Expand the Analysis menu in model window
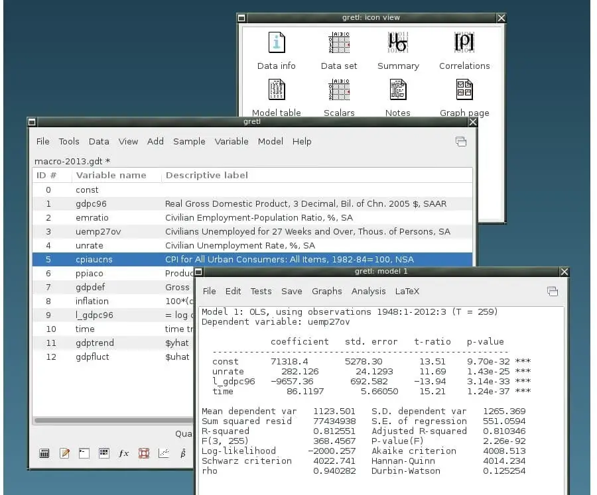Viewport: 597px width, 495px height. 368,291
